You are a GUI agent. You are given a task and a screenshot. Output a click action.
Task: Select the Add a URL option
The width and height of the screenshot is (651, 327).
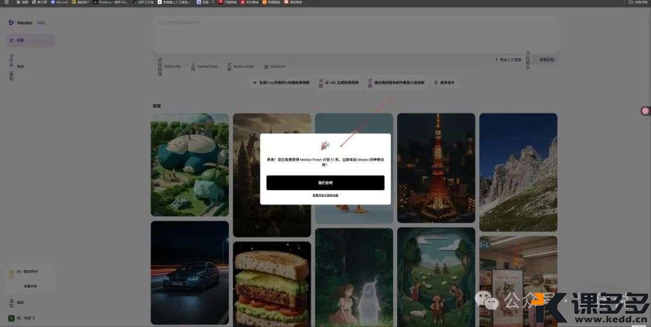172,66
